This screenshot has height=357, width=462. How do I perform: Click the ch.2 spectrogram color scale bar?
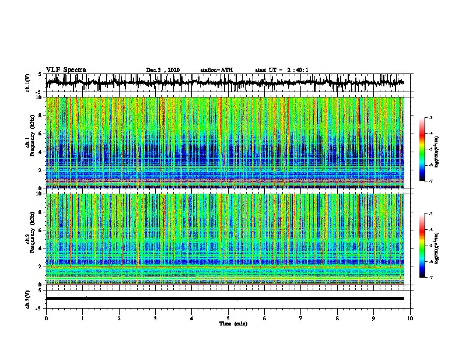pyautogui.click(x=422, y=246)
